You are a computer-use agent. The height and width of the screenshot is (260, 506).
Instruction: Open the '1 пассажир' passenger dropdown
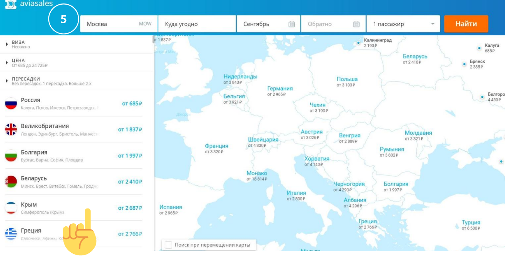point(403,24)
